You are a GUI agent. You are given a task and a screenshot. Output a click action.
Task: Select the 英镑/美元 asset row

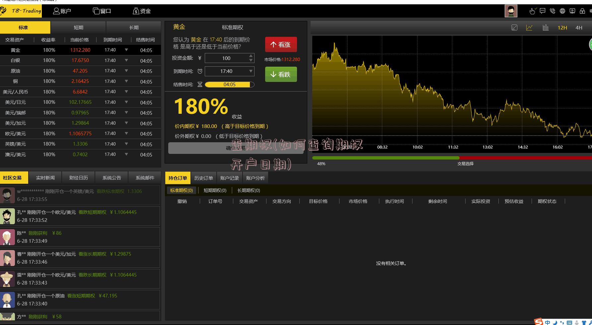click(x=81, y=144)
